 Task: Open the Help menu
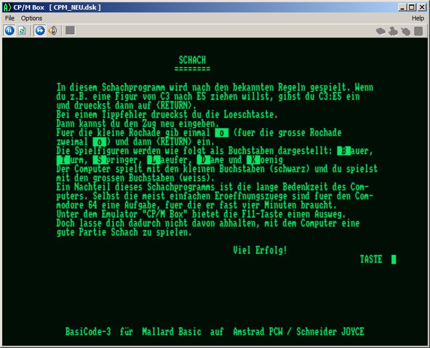coord(418,18)
